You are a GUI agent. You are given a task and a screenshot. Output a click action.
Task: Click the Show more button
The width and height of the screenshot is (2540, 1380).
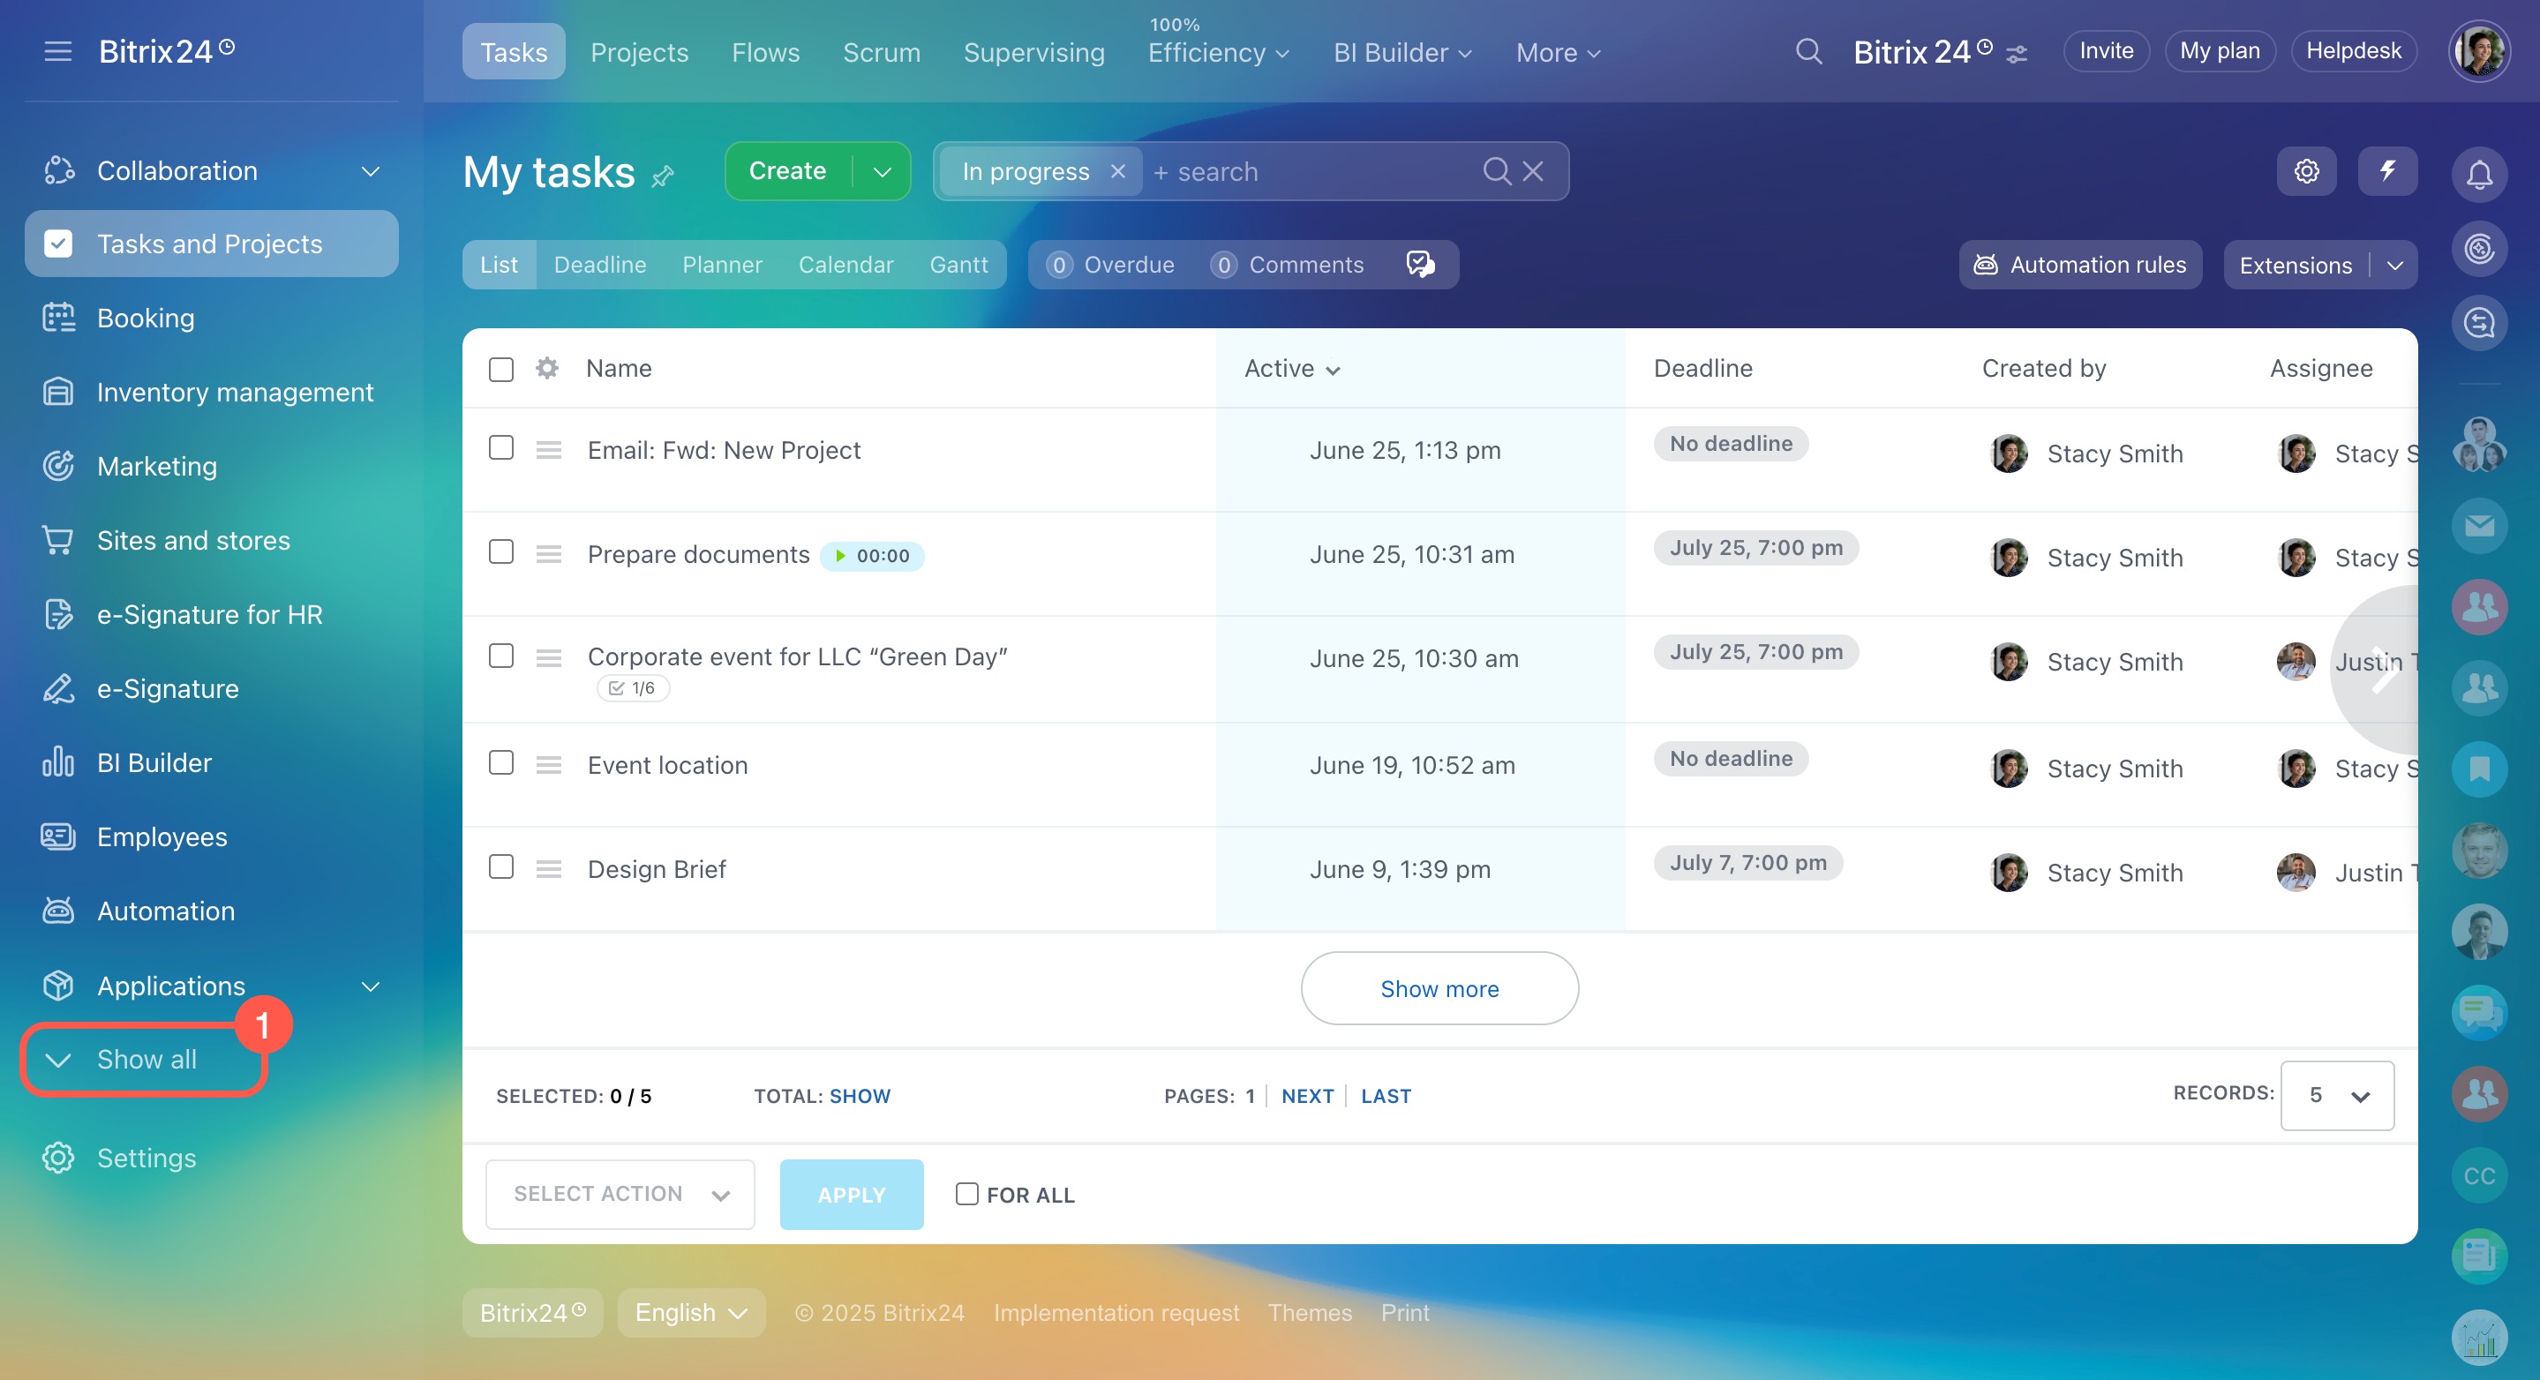(x=1439, y=987)
